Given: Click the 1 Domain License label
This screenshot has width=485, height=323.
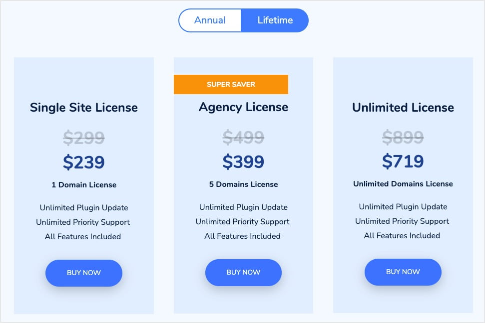Looking at the screenshot, I should click(x=83, y=184).
